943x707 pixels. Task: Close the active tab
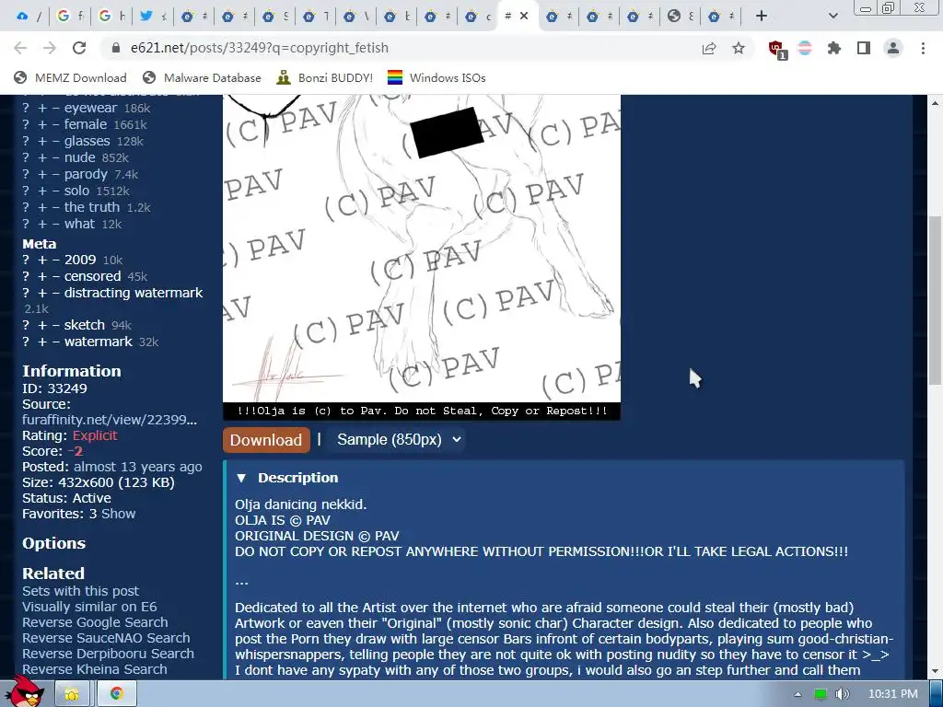(x=524, y=16)
